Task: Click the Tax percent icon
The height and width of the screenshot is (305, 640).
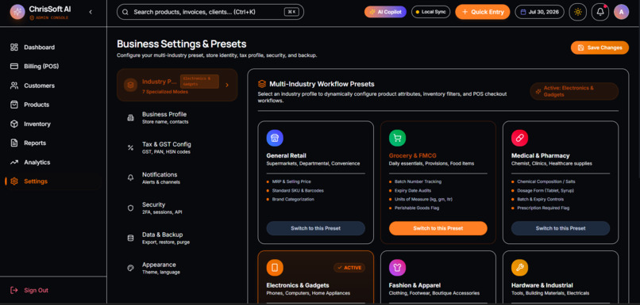Action: click(130, 148)
